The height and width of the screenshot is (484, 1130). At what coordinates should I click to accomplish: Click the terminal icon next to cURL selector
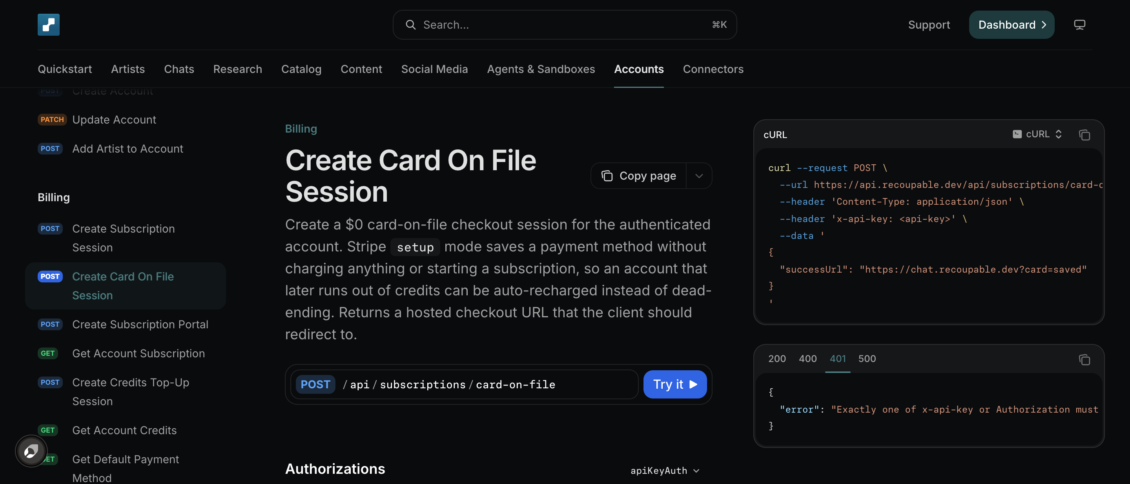(x=1017, y=134)
